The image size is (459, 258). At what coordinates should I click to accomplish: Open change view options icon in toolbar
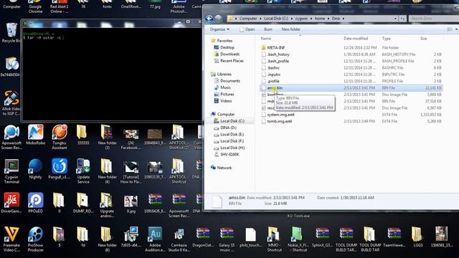point(450,29)
